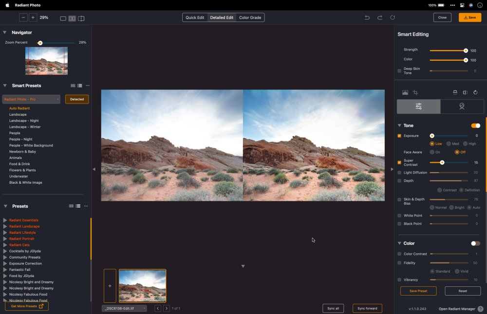Collapse the filmstrip with down arrow
This screenshot has height=314, width=487.
point(243,266)
